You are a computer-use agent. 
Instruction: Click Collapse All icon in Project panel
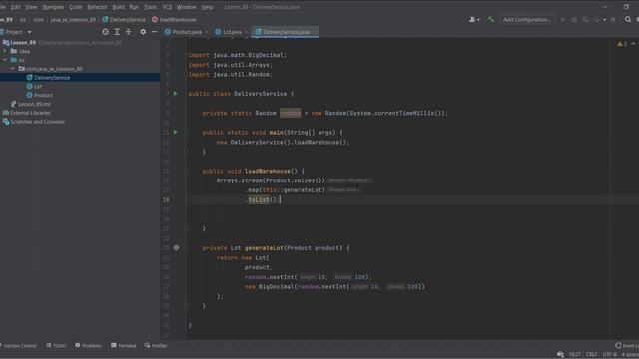[x=129, y=32]
